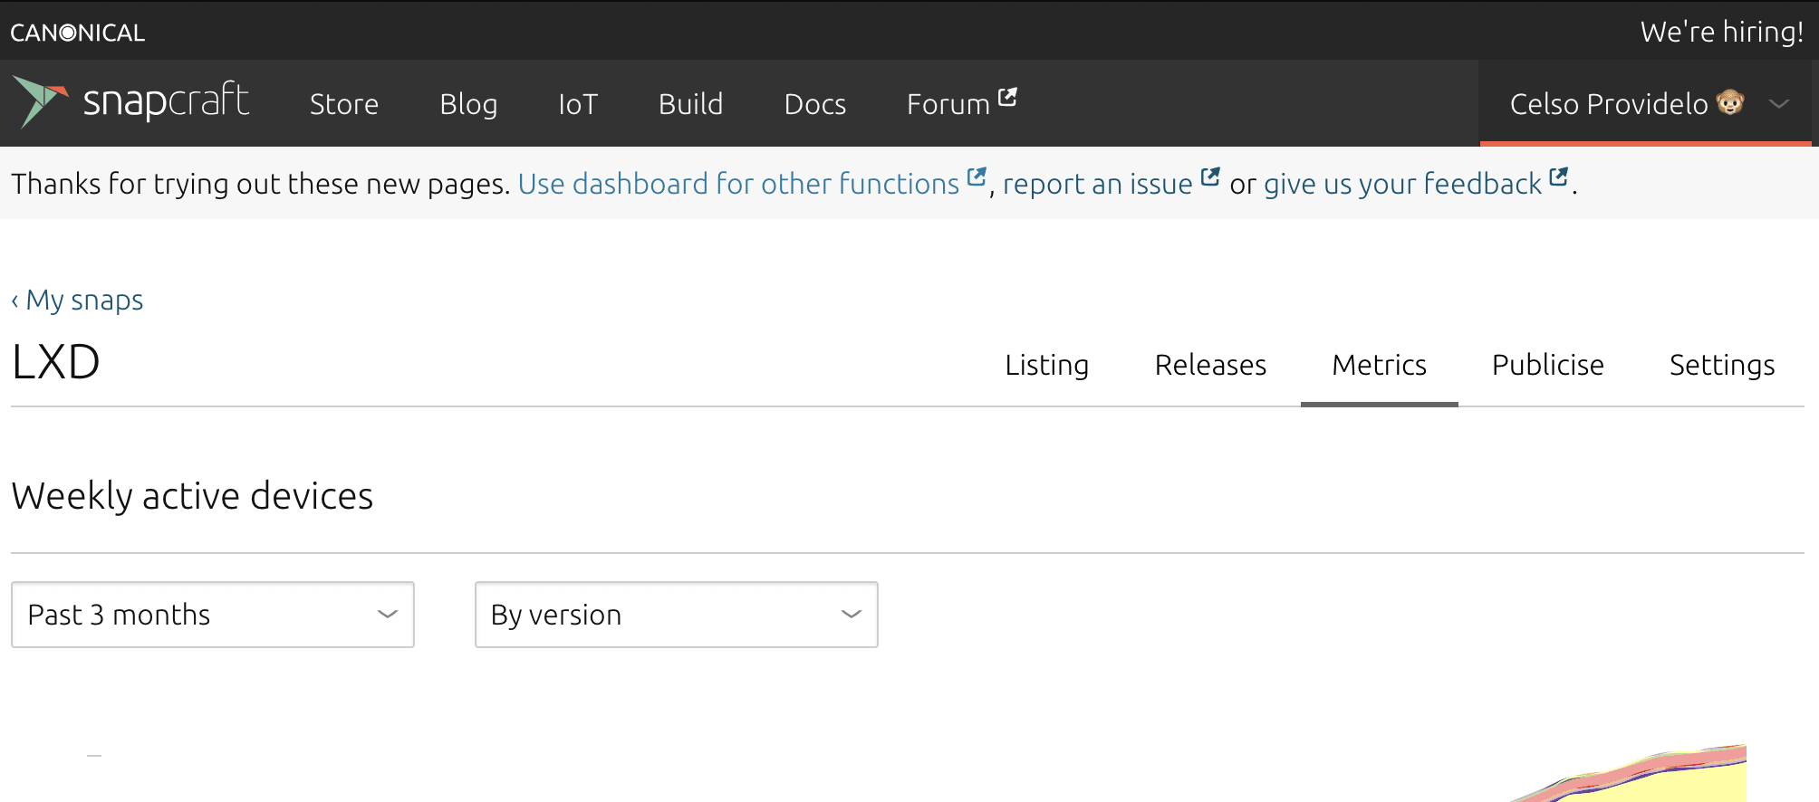Open the Blog navigation item
Viewport: 1819px width, 802px height.
[468, 104]
